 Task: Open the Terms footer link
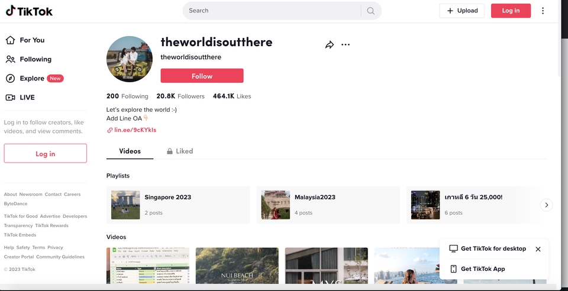click(x=39, y=248)
